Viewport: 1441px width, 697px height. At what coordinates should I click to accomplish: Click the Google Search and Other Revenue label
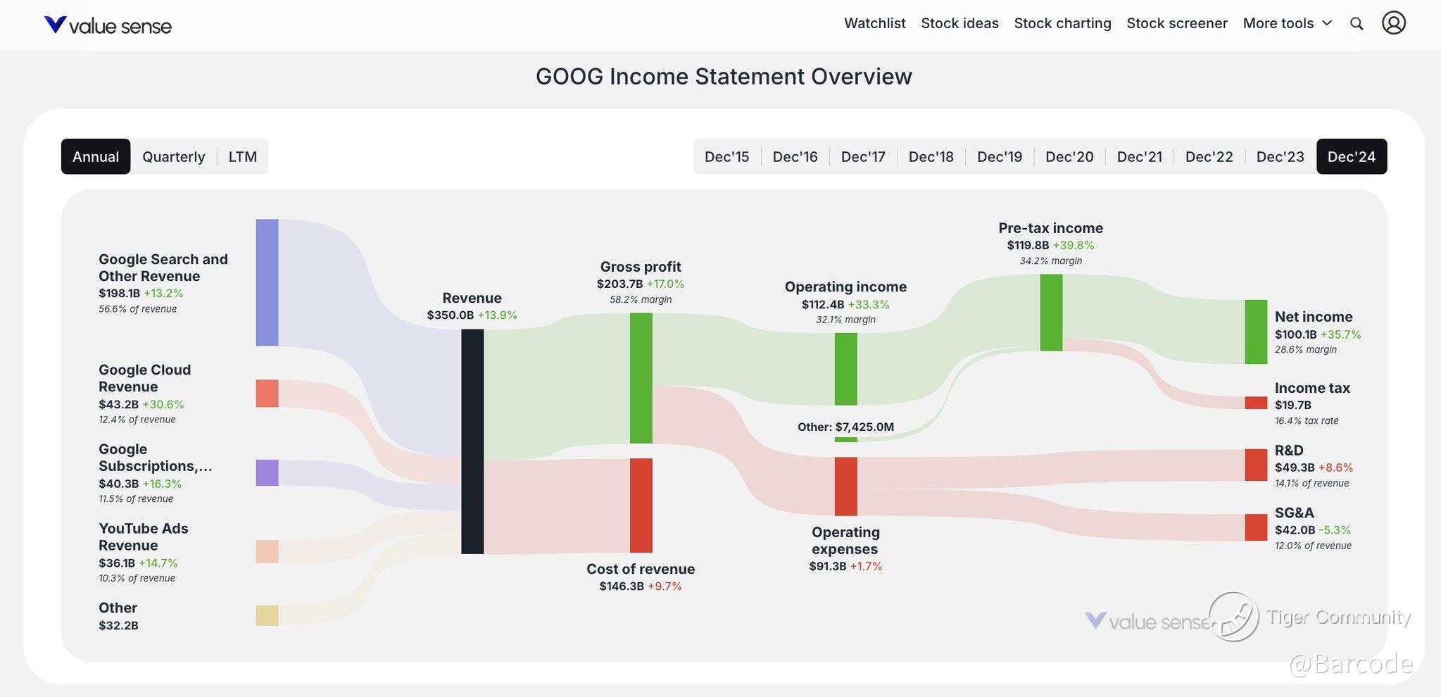click(163, 268)
